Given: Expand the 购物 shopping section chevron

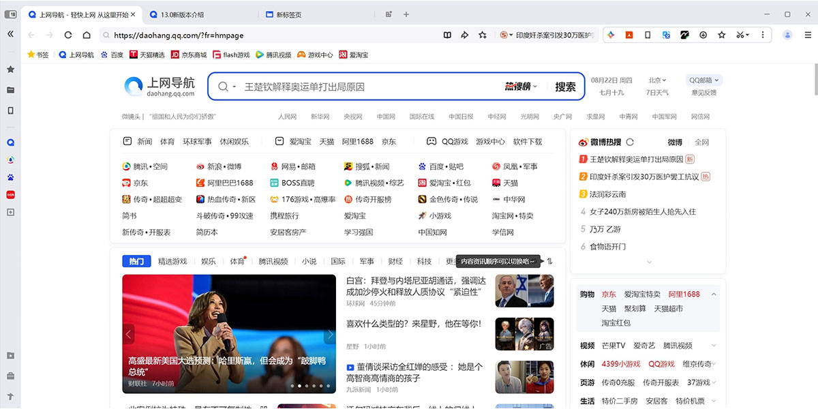Looking at the screenshot, I should [714, 294].
